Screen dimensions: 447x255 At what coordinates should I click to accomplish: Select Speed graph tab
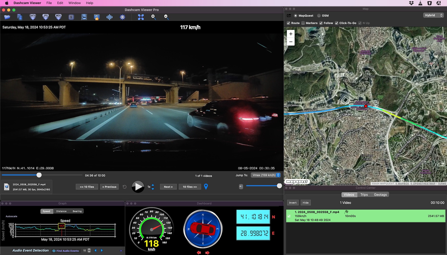point(46,211)
